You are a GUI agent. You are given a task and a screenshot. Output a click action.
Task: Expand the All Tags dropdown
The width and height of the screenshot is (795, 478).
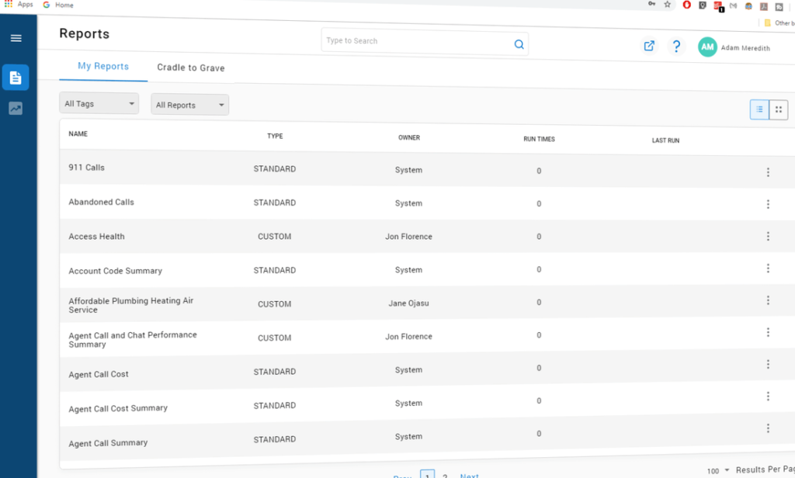coord(99,103)
